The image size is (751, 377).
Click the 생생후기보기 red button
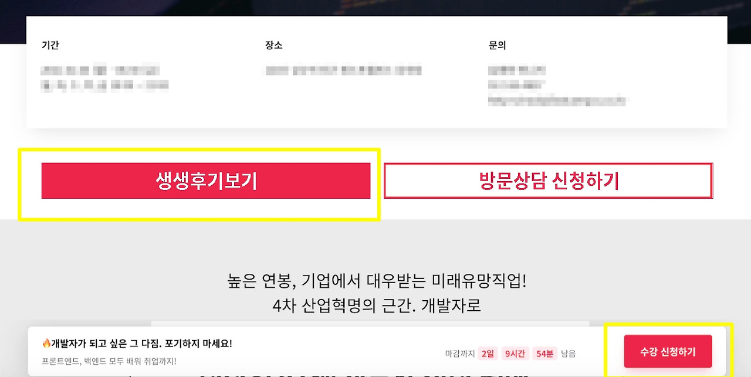[x=206, y=181]
